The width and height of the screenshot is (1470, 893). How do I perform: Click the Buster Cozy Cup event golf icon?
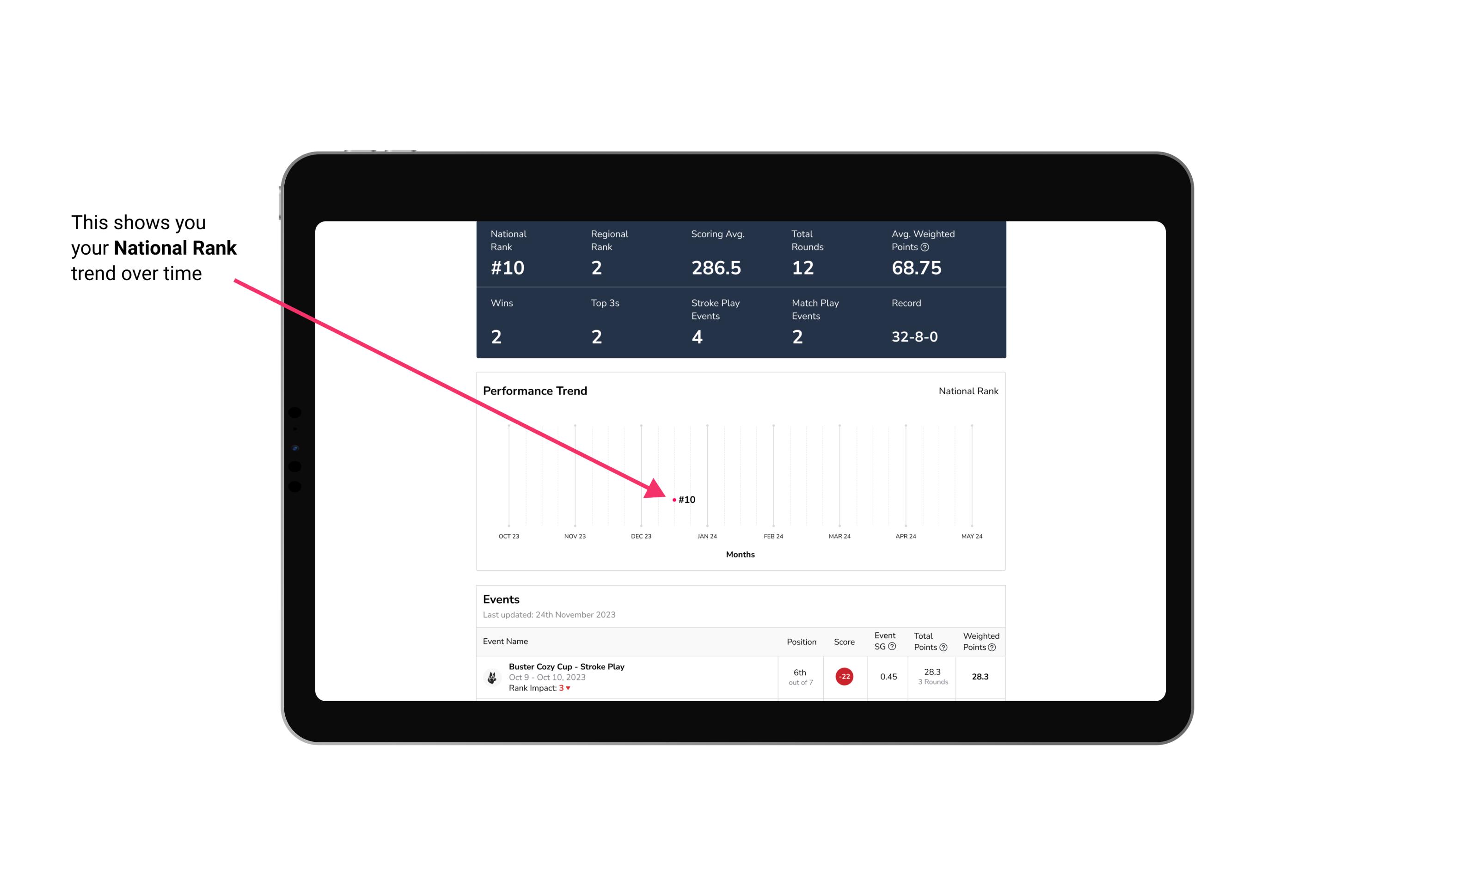491,676
